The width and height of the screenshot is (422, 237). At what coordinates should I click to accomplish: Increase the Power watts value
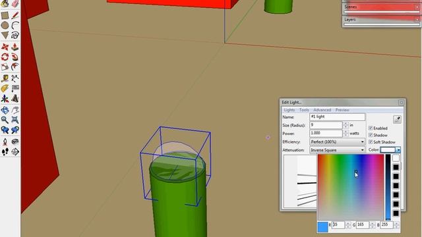[x=346, y=132]
